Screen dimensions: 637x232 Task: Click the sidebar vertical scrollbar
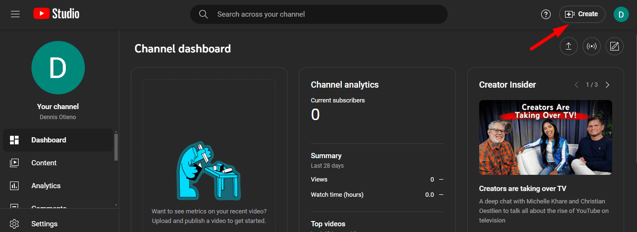116,148
